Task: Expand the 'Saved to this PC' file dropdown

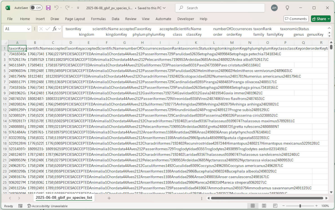Action: tap(164, 8)
